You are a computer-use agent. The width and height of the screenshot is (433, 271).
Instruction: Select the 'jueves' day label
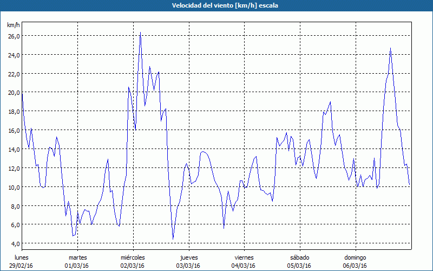188,257
